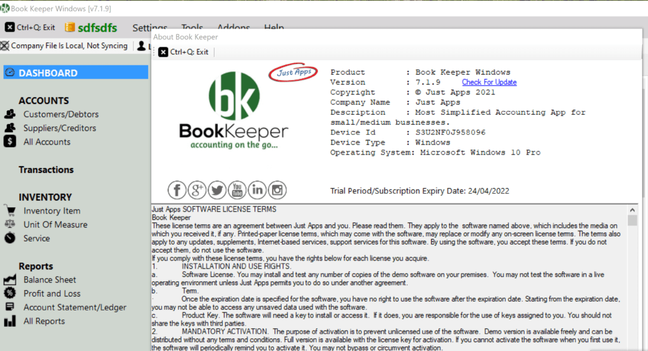Open the Google Plus social icon
Screen dimensions: 648x351
tap(197, 189)
